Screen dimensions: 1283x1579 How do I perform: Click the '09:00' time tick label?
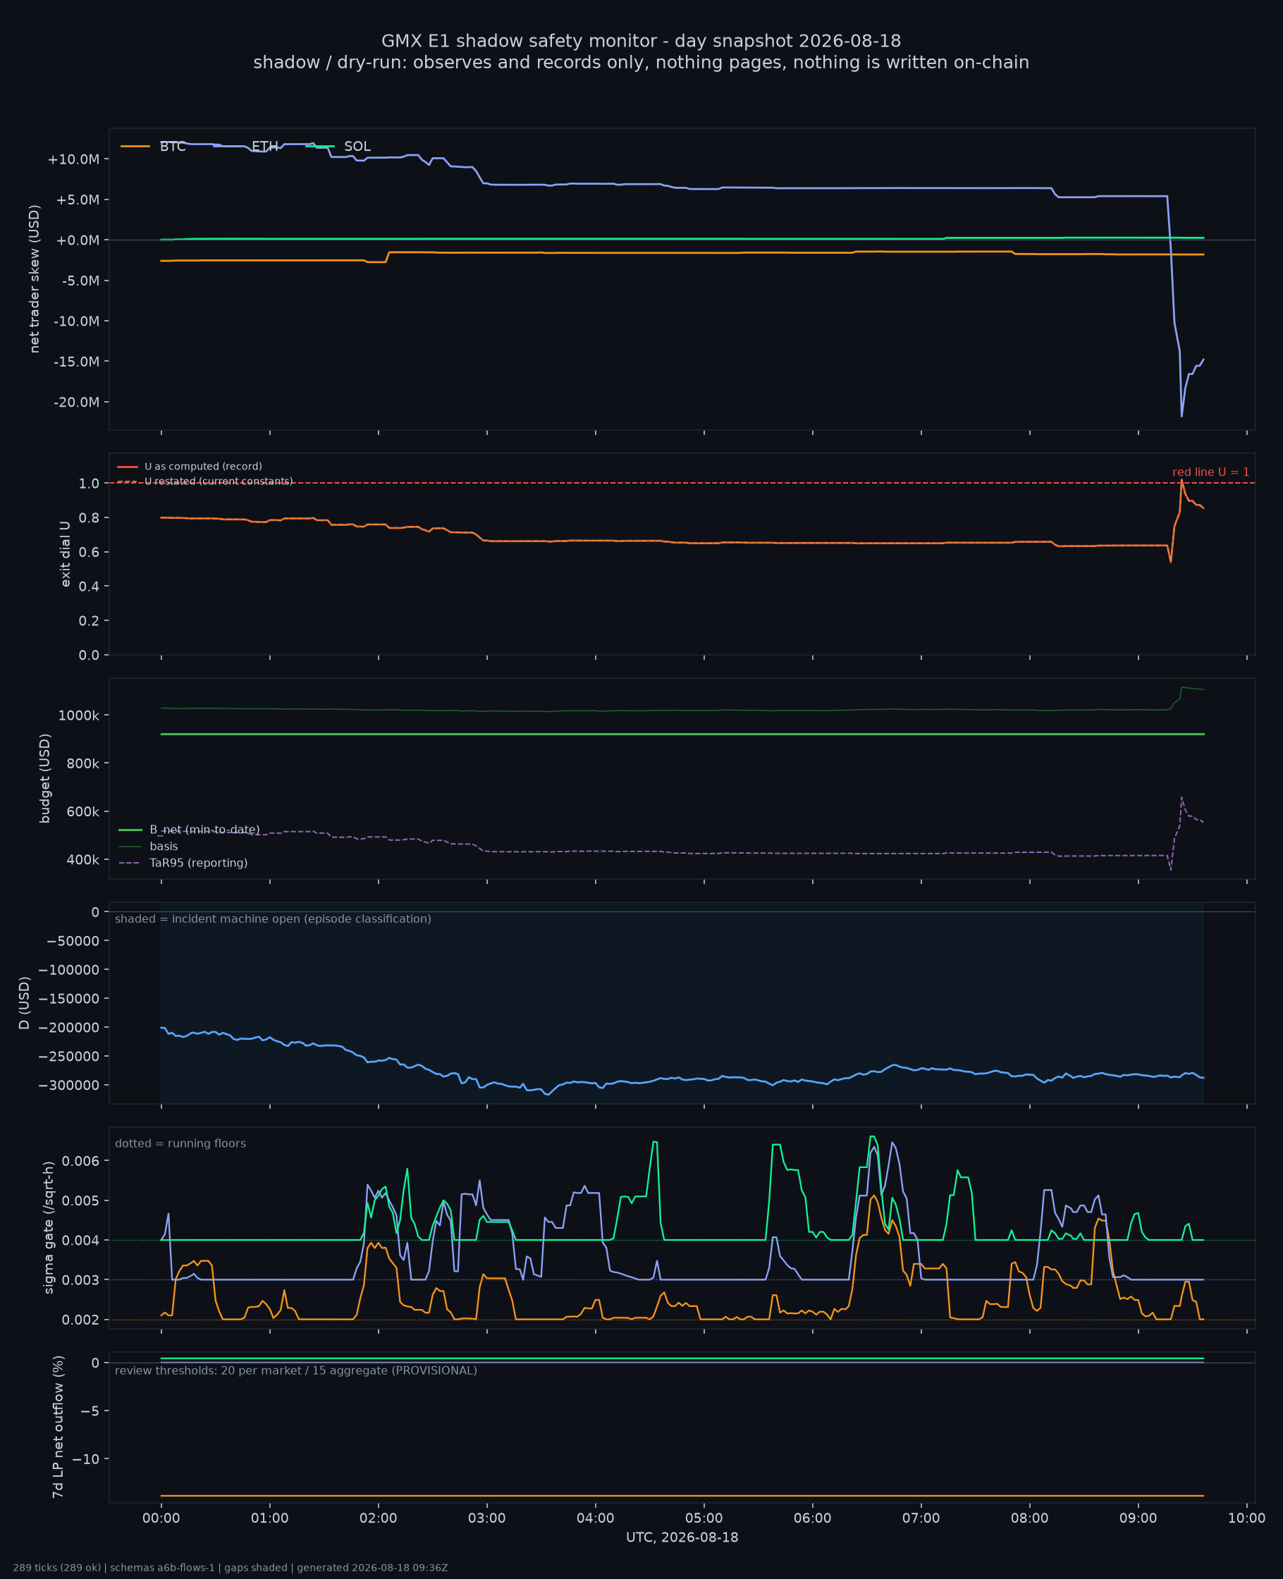(x=1138, y=1518)
